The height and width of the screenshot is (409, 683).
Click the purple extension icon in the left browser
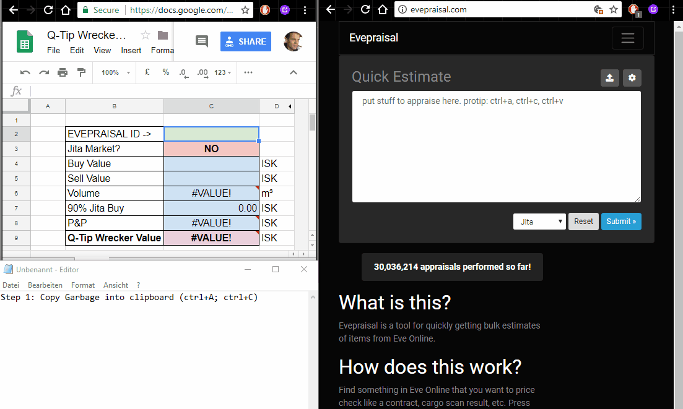point(285,9)
